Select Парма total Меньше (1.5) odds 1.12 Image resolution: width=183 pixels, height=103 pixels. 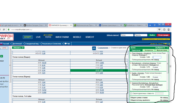click(x=44, y=88)
